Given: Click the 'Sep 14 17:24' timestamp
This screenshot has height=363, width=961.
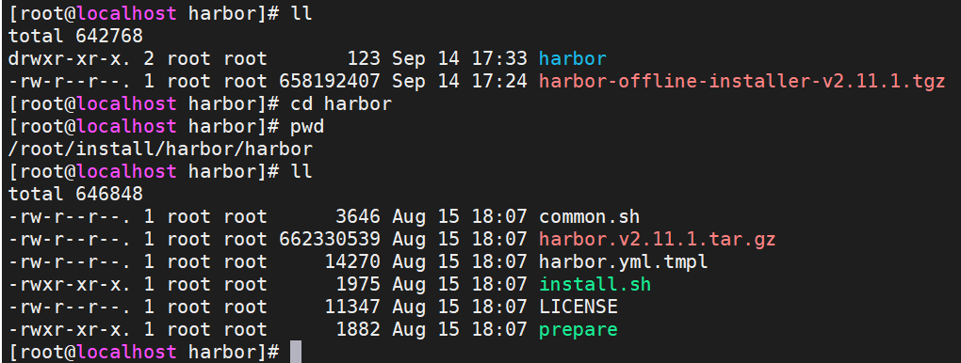Looking at the screenshot, I should click(460, 82).
